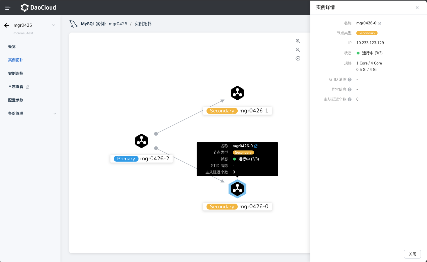Zoom out of the topology graph
The width and height of the screenshot is (427, 262).
[298, 50]
